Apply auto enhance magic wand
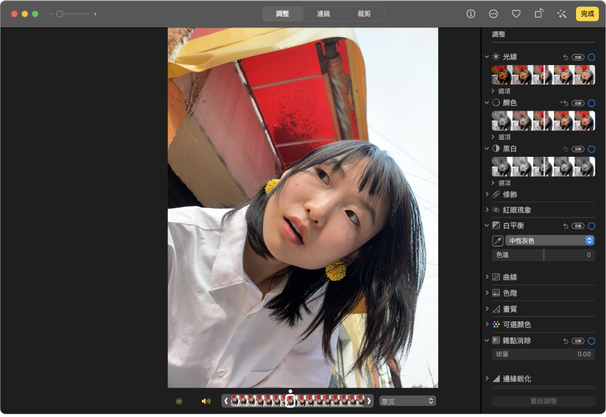The image size is (606, 417). tap(562, 14)
